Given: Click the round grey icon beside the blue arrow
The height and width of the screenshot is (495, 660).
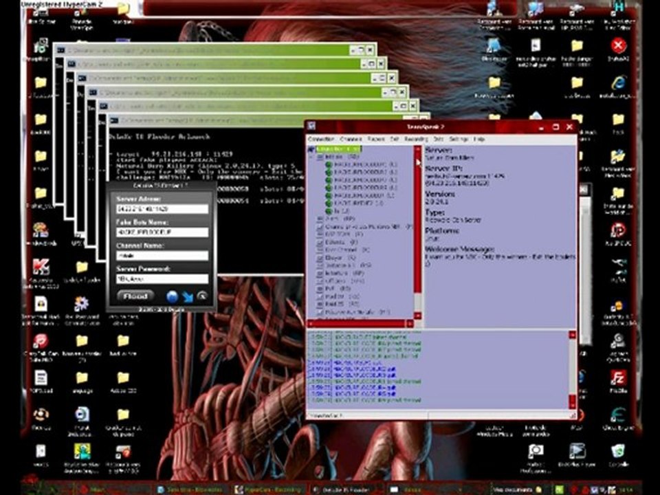Looking at the screenshot, I should 202,296.
